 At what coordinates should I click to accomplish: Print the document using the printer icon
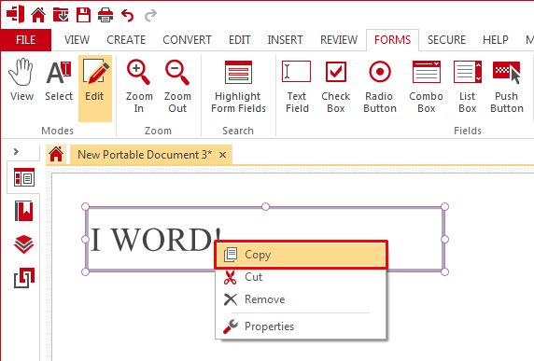click(x=105, y=15)
